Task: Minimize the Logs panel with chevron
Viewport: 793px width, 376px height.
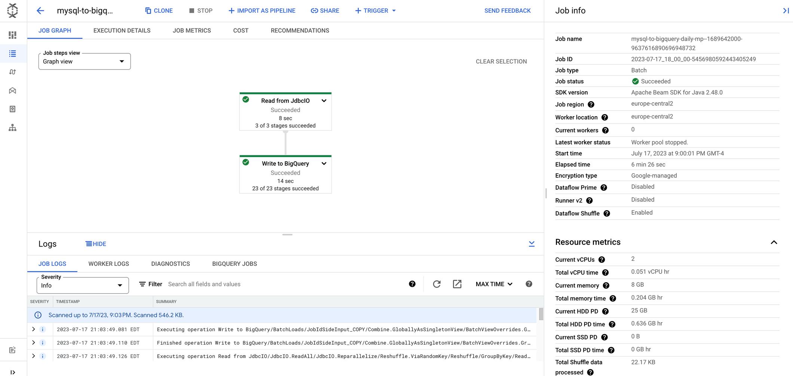Action: point(532,244)
